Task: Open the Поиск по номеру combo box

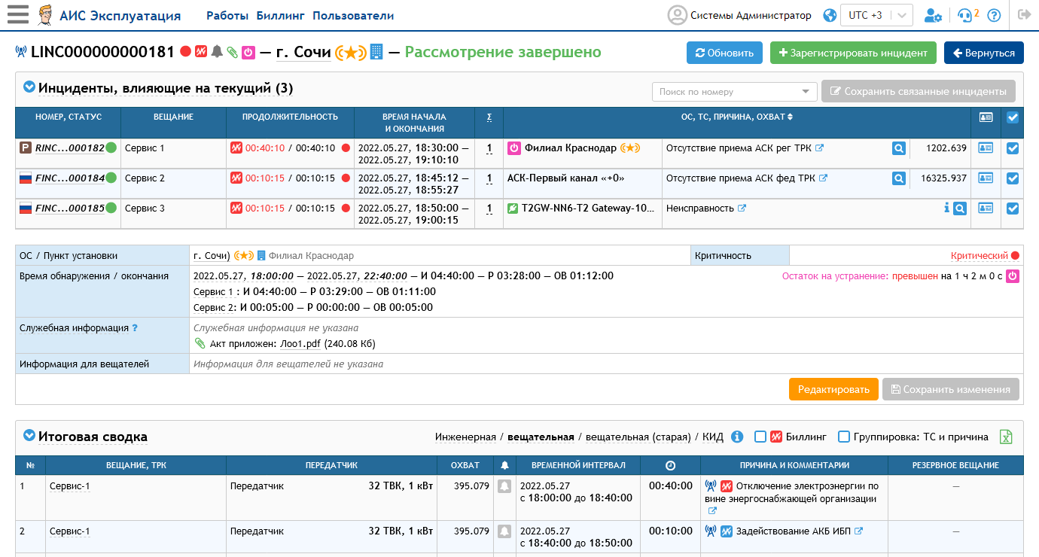Action: tap(734, 92)
